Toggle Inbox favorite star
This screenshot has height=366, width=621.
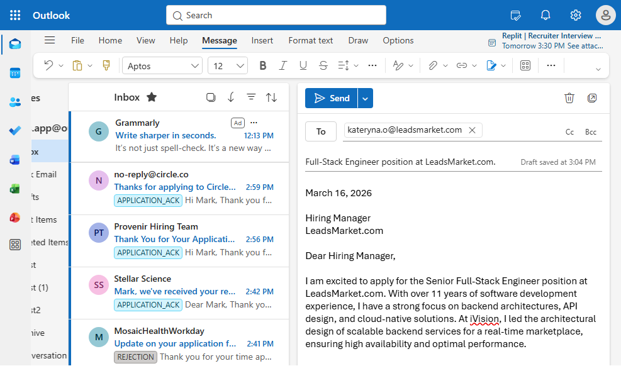[x=152, y=97]
